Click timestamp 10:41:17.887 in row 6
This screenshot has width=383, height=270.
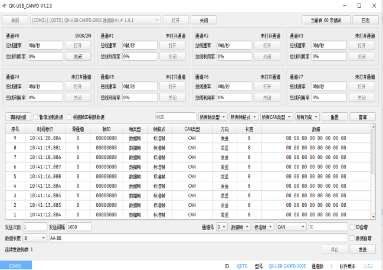tap(45, 167)
